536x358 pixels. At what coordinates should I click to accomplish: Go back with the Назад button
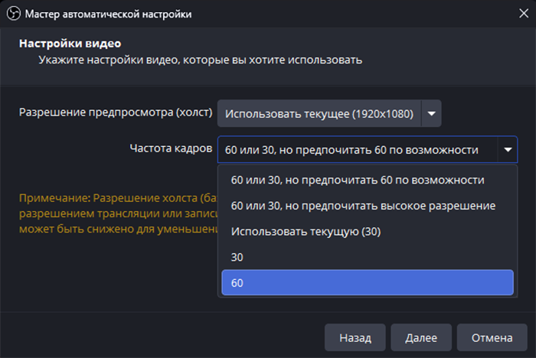355,337
